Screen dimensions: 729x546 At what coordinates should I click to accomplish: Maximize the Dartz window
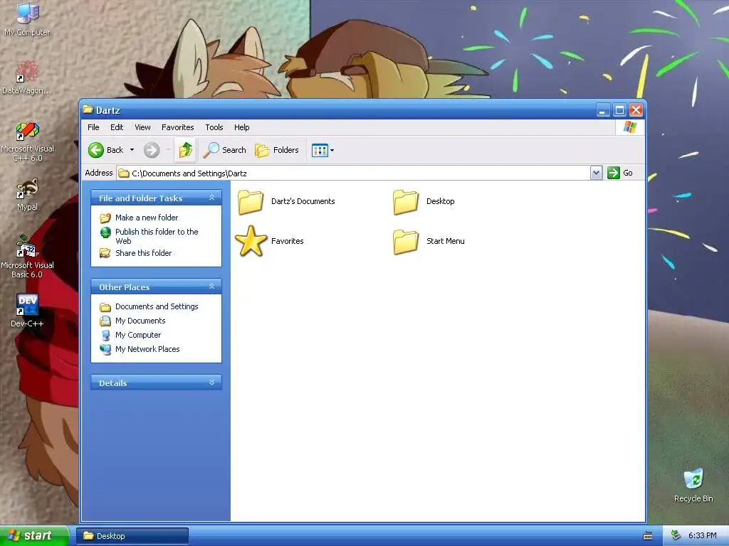[619, 110]
